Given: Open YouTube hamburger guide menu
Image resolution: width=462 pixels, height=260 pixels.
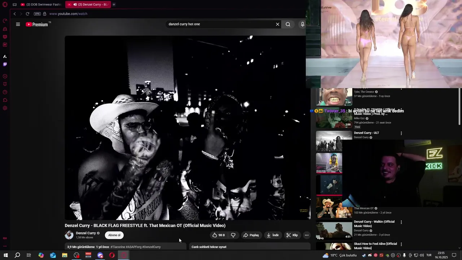Looking at the screenshot, I should coord(18,24).
